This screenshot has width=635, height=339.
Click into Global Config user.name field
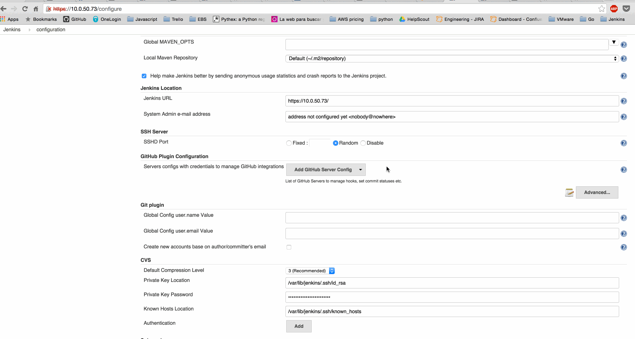click(x=452, y=218)
